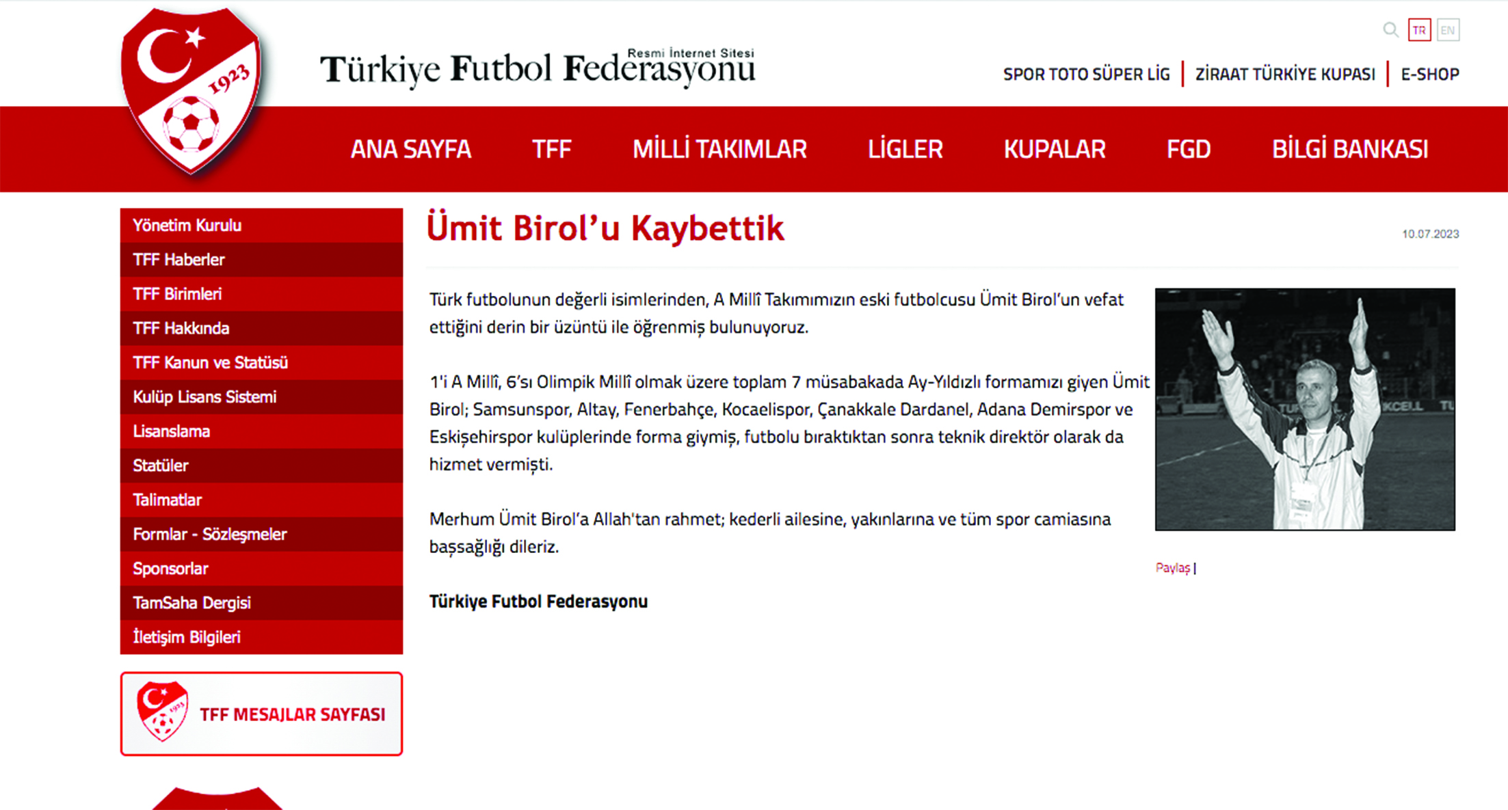Screen dimensions: 1508x810
Task: Switch language to EN
Action: click(x=1448, y=30)
